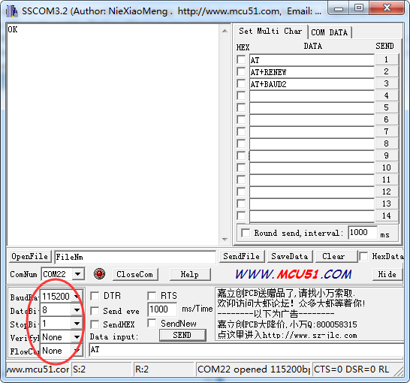Open the FlowControl dropdown
410x383 pixels.
77,350
